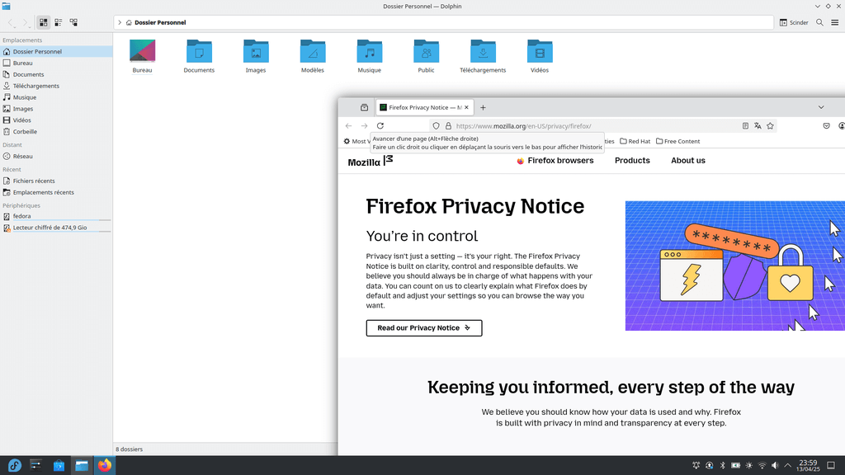Go back in Firefox
Screen dimensions: 845x475
coord(349,126)
